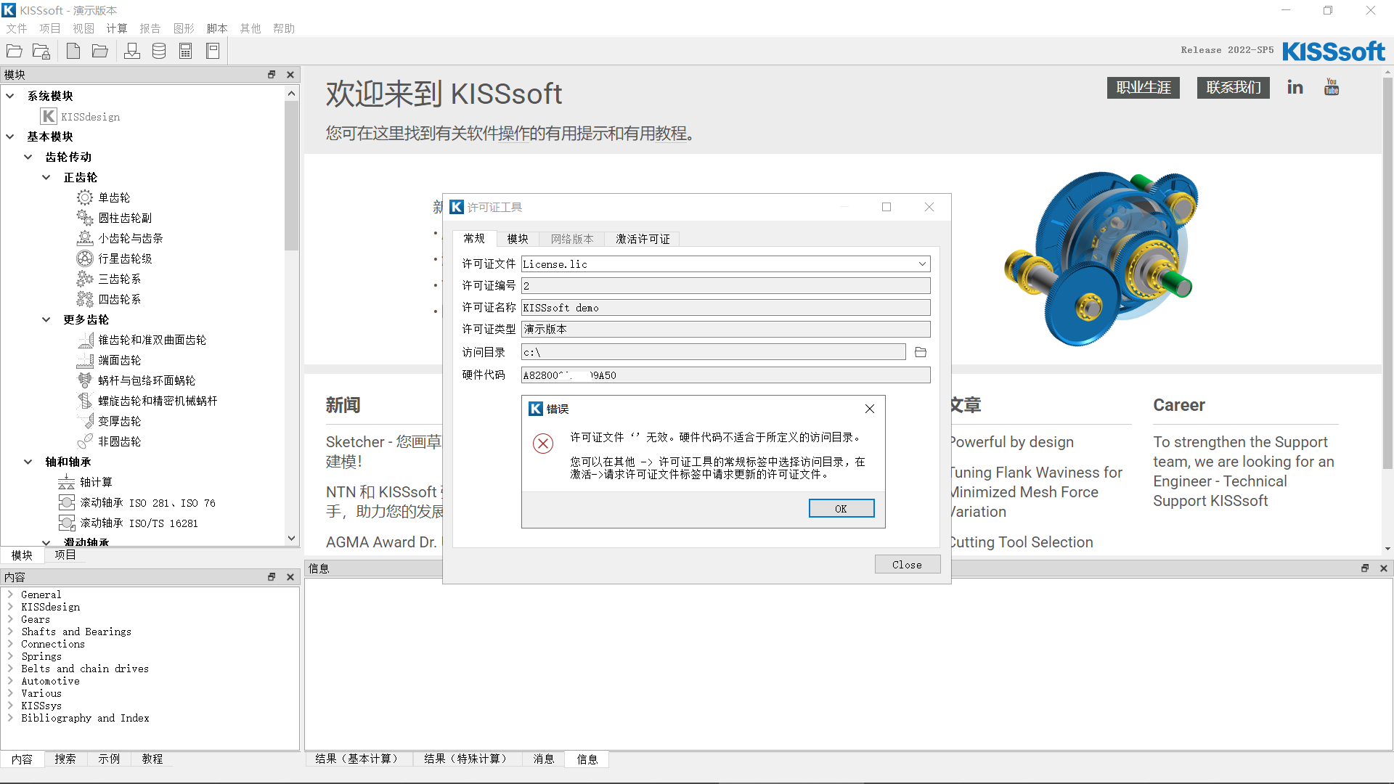Open the License.lic file dropdown

(x=922, y=264)
